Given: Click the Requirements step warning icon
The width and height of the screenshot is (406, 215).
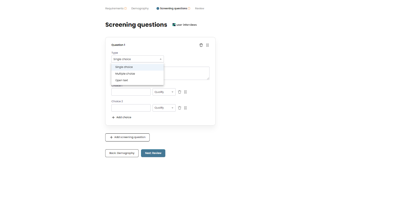Looking at the screenshot, I should tap(125, 8).
